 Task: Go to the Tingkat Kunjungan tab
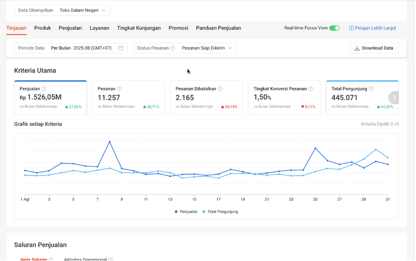pyautogui.click(x=139, y=28)
